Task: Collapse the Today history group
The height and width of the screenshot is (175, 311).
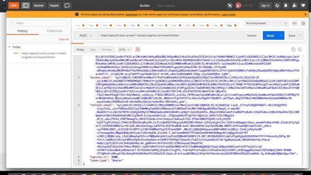Action: click(9, 47)
